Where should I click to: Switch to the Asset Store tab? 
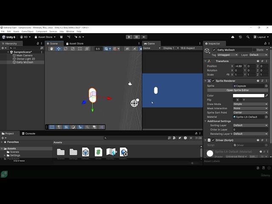75,43
